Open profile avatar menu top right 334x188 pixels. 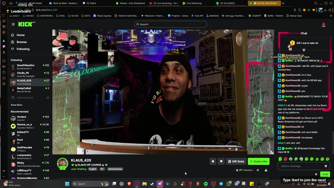pos(324,25)
